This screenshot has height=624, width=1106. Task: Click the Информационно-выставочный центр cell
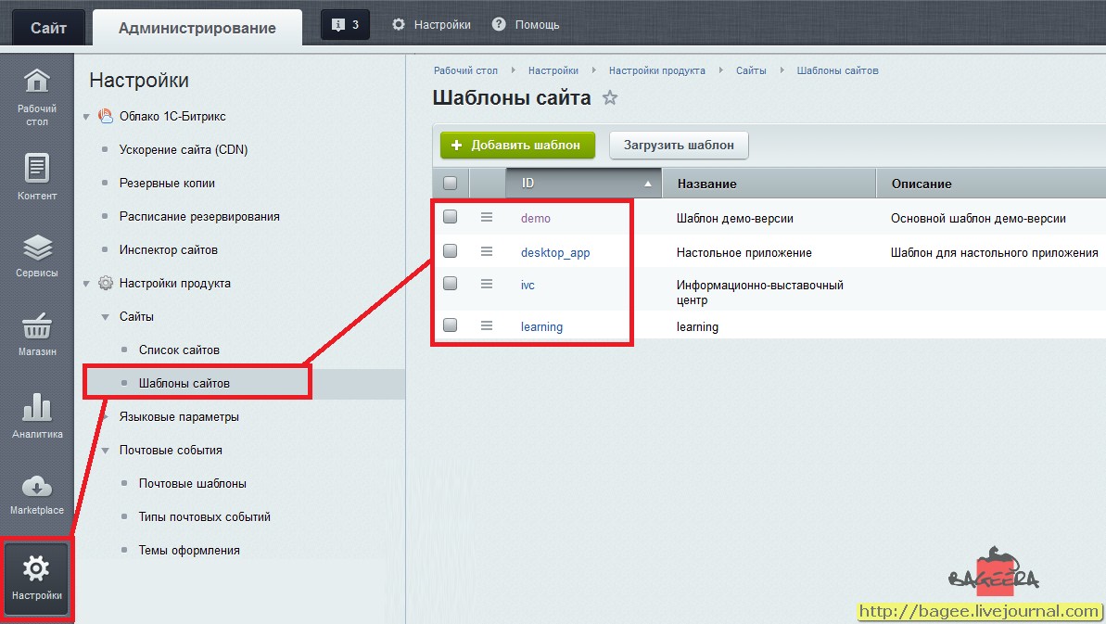759,293
